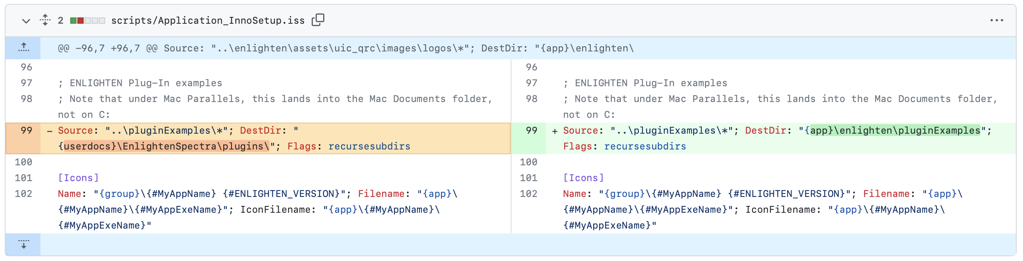Click removed text {userdocs}\EnlightenSpectra\plugins\
Image resolution: width=1023 pixels, height=261 pixels.
tap(164, 147)
